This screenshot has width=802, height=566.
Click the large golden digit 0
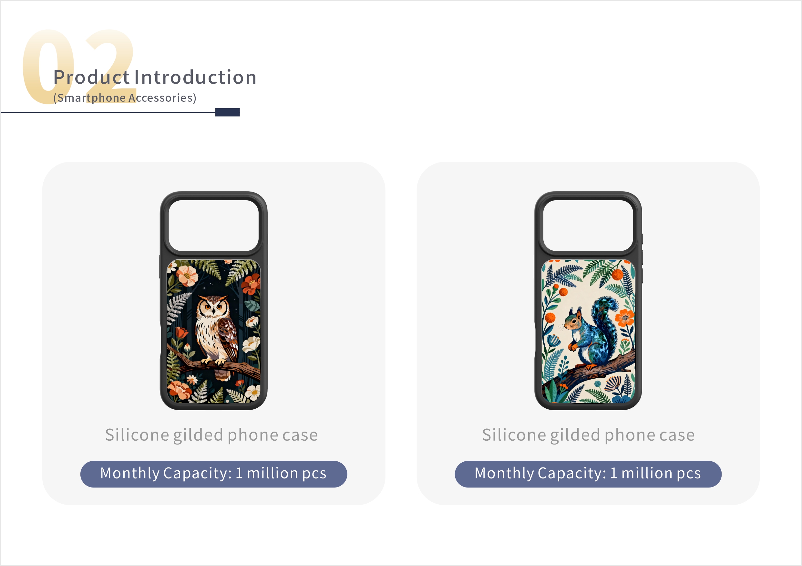49,67
